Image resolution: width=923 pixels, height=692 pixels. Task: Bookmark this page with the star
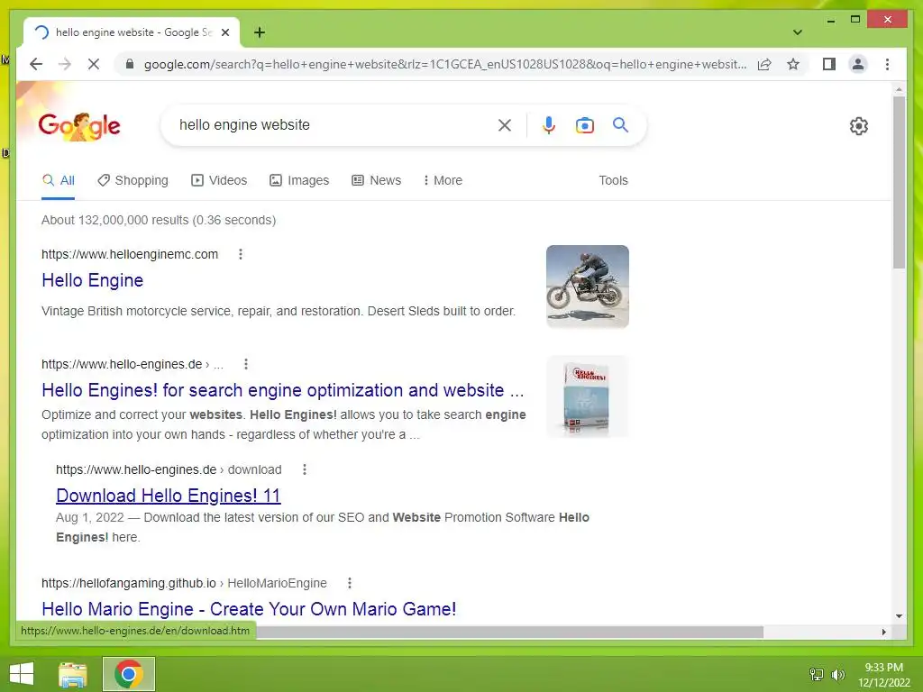(x=793, y=64)
